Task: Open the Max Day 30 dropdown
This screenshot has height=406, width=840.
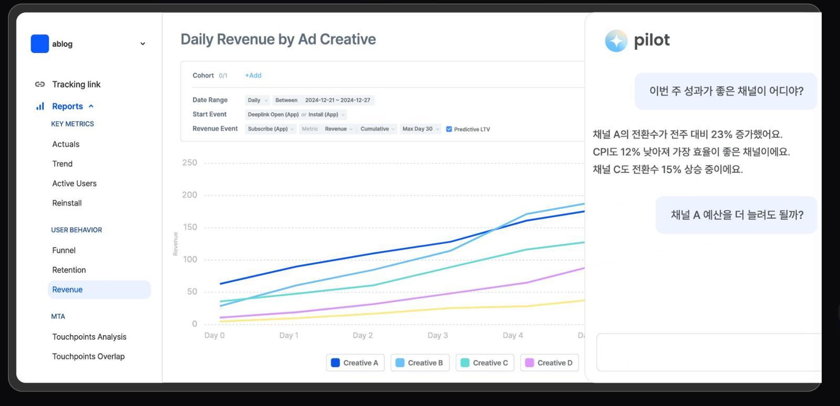Action: (421, 129)
